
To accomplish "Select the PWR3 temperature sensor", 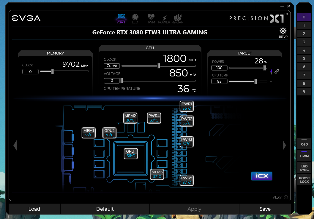I will [187, 142].
